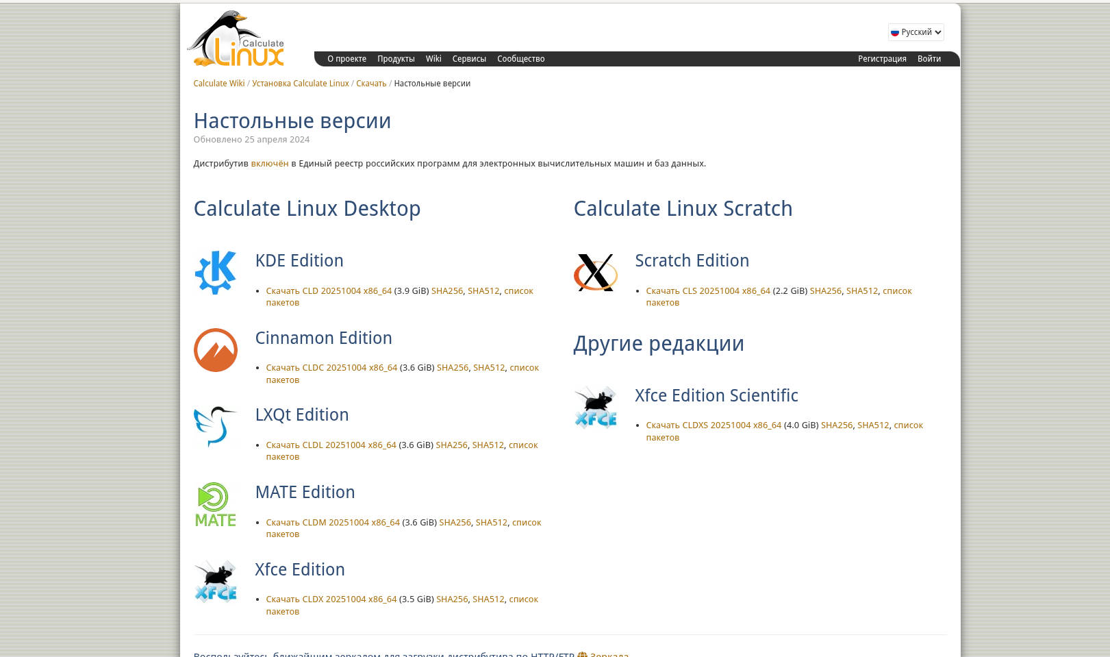
Task: Go to the Регистрация page
Action: 882,59
